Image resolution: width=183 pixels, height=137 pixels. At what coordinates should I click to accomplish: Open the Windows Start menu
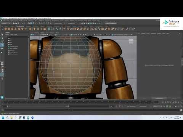(x=3, y=118)
